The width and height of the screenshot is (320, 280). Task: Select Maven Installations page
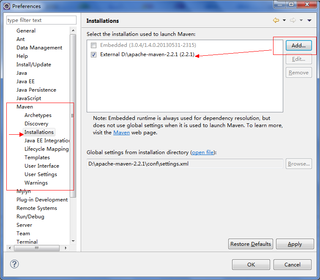click(x=39, y=132)
